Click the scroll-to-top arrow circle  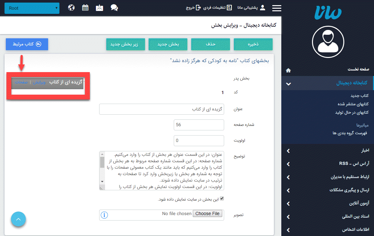pyautogui.click(x=18, y=219)
